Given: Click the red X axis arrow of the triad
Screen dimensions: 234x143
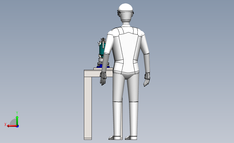Looking at the screenshot, I should point(12,126).
